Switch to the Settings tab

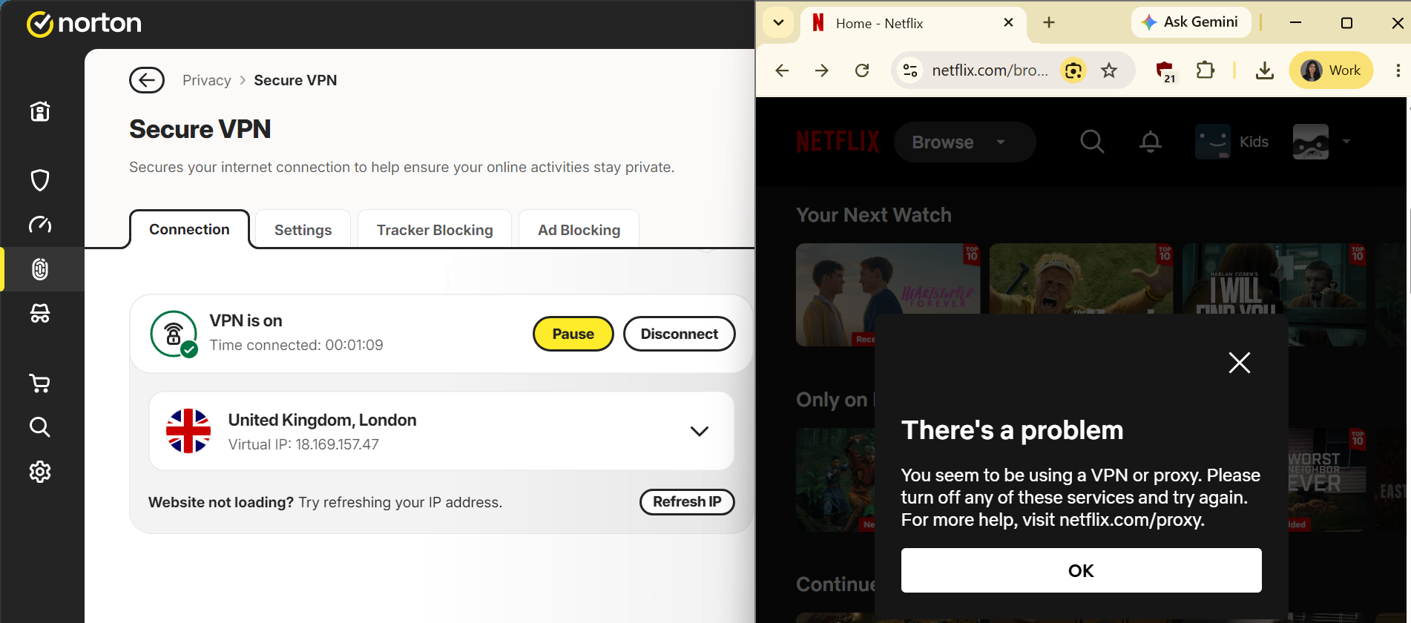[303, 230]
